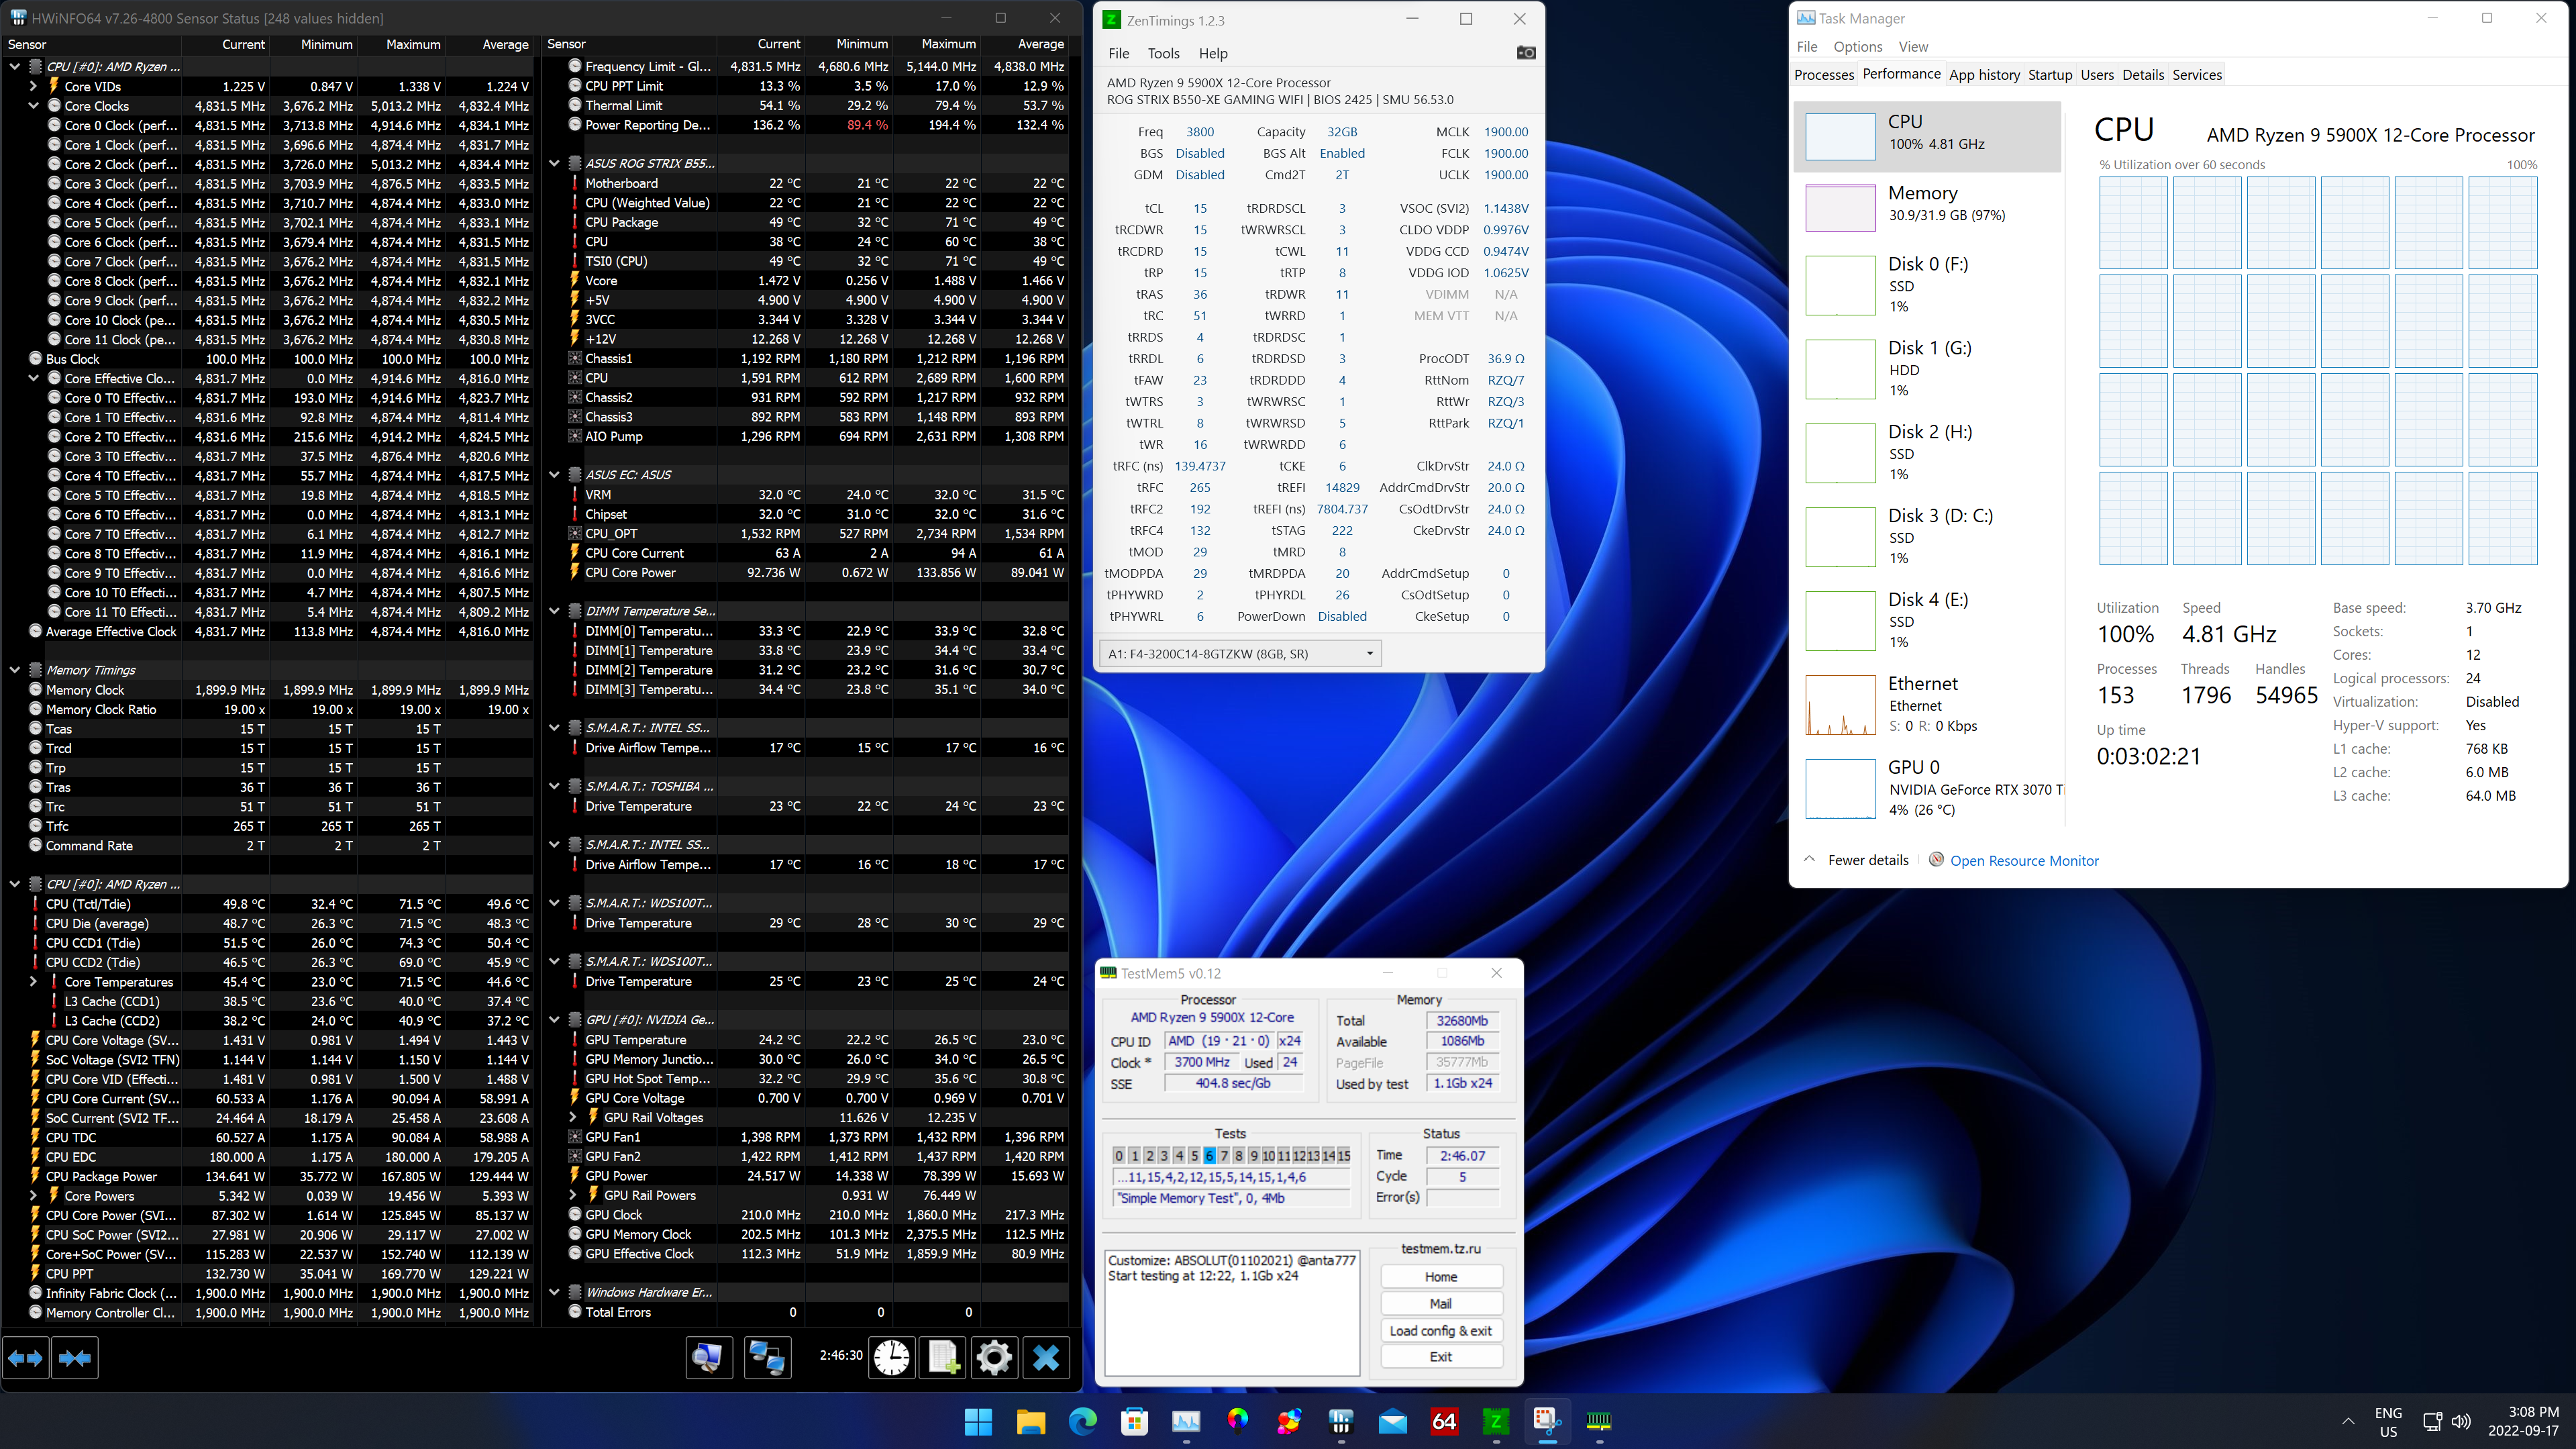Click TestMem5 Exit button
2576x1449 pixels.
coord(1441,1357)
